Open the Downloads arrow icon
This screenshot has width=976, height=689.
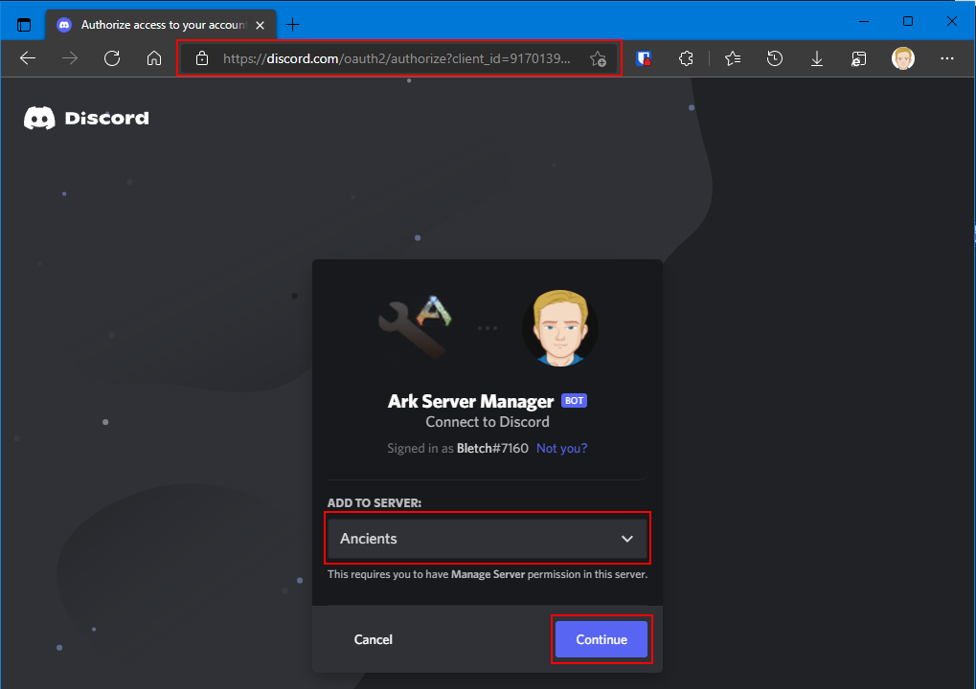pos(817,58)
